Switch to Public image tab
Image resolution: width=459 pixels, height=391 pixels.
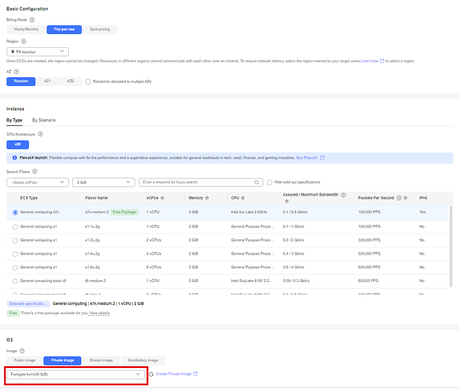[x=25, y=360]
